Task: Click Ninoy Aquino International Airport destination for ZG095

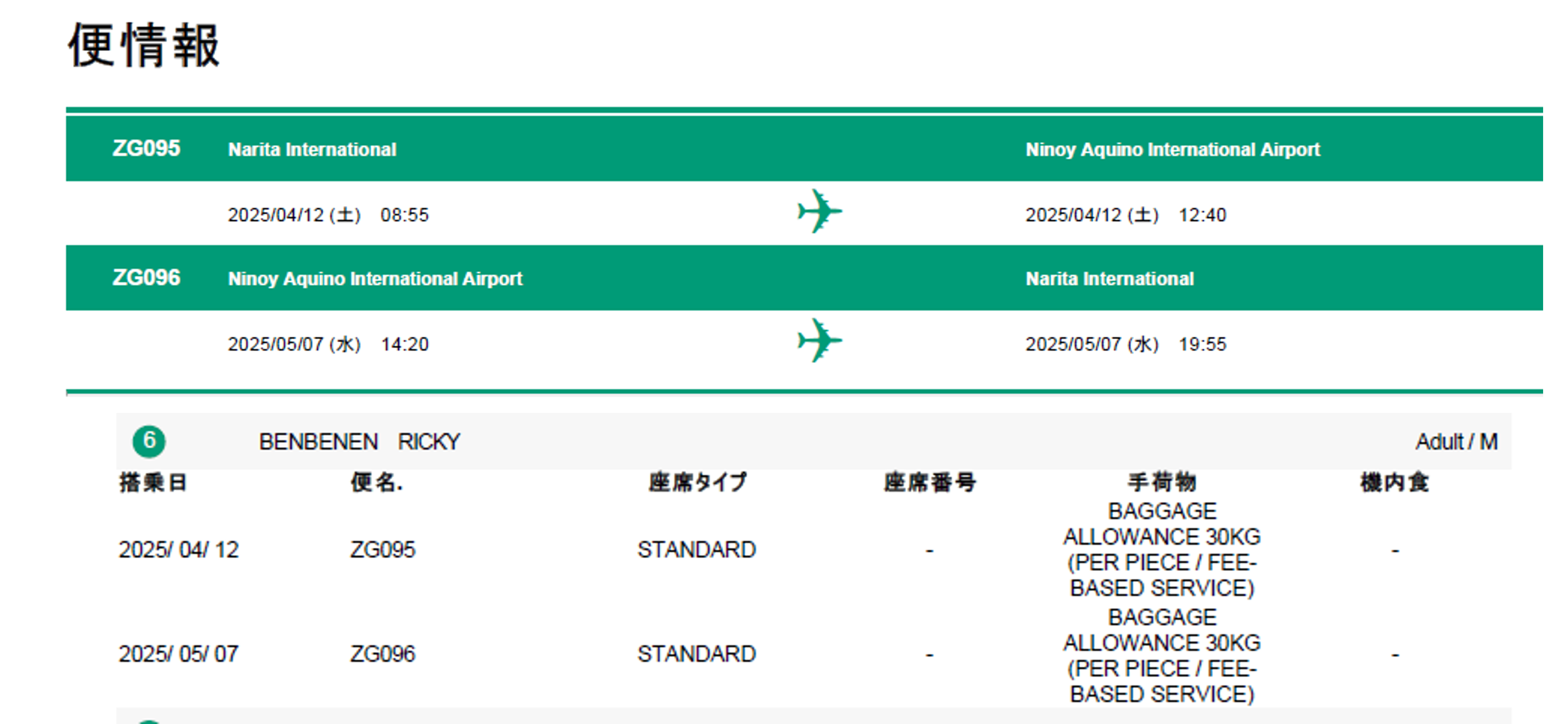Action: [1172, 150]
